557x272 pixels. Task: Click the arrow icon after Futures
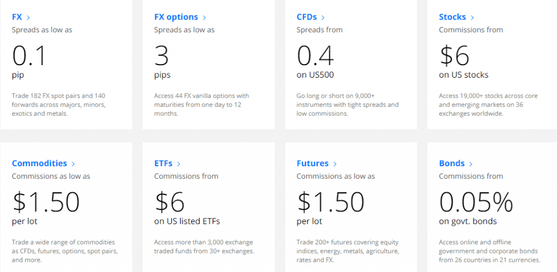pos(335,163)
